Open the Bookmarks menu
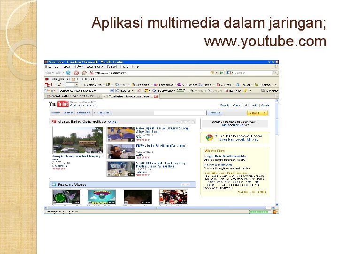 point(95,67)
